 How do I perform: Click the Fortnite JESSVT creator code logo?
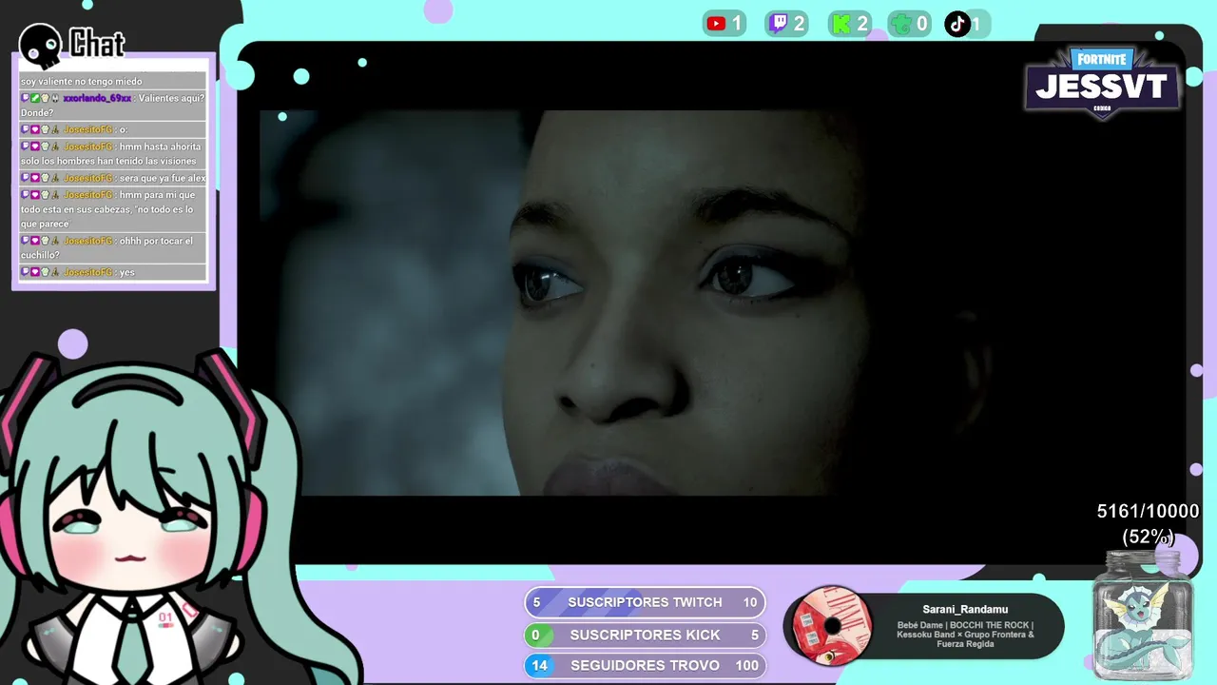tap(1103, 83)
